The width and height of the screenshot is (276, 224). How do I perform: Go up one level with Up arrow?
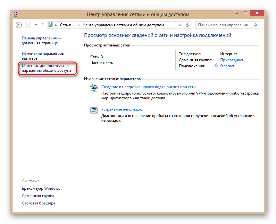(x=43, y=25)
